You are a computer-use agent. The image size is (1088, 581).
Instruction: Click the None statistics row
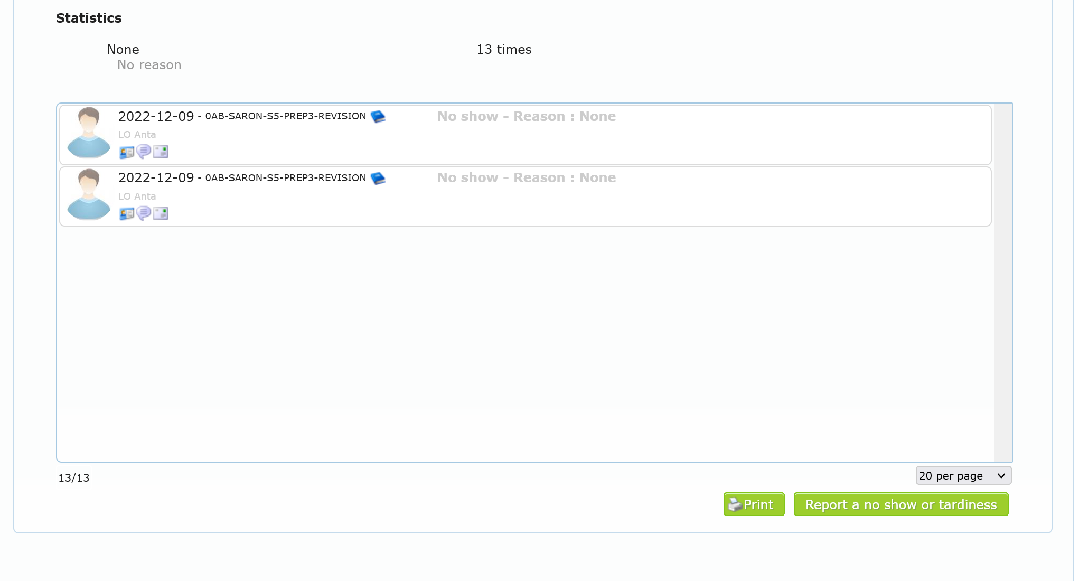click(x=123, y=50)
